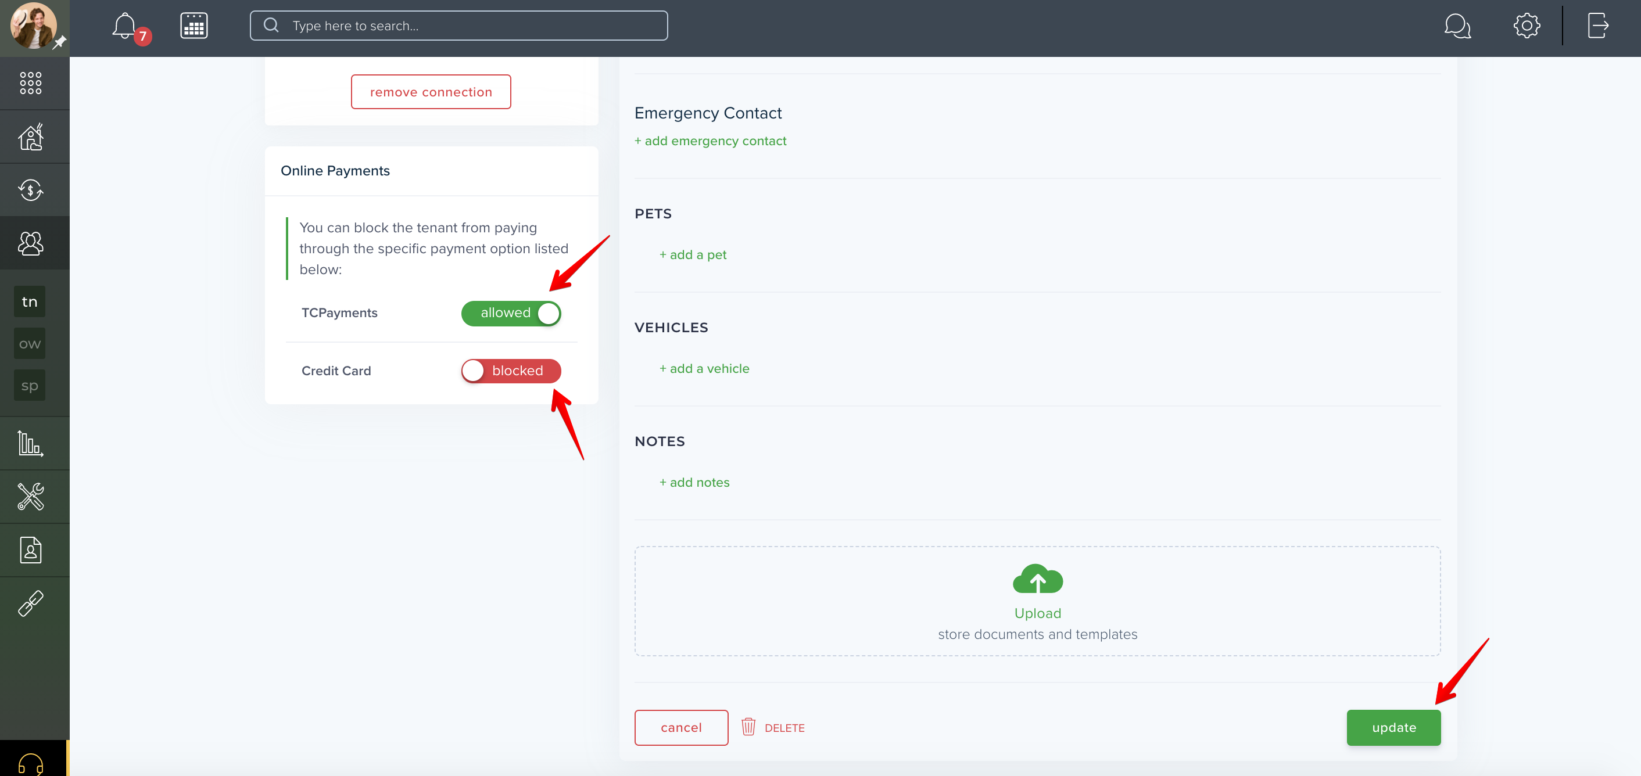Click the 'cancel' button
This screenshot has width=1641, height=776.
pyautogui.click(x=681, y=728)
